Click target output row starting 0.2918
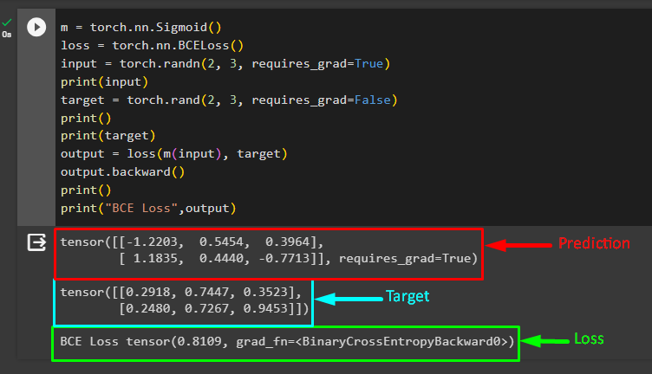This screenshot has height=374, width=652. (x=181, y=293)
